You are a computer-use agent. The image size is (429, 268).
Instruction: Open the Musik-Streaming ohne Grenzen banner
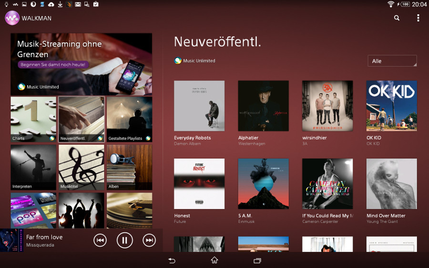(81, 64)
